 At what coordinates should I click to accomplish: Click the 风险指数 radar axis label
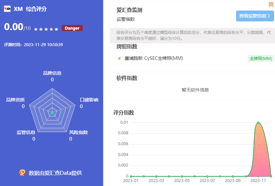78,132
